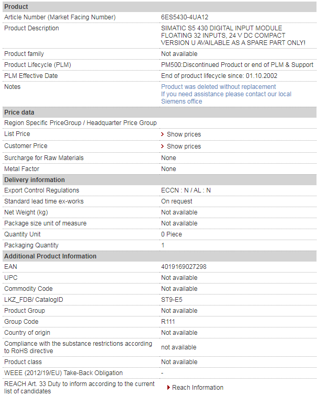
Task: Click EAN value 4019169027298
Action: pyautogui.click(x=184, y=267)
